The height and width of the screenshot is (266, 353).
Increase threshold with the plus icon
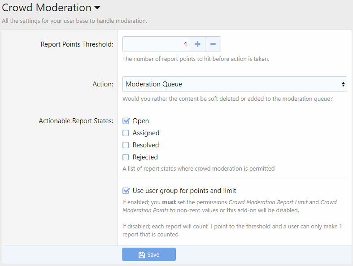[197, 44]
